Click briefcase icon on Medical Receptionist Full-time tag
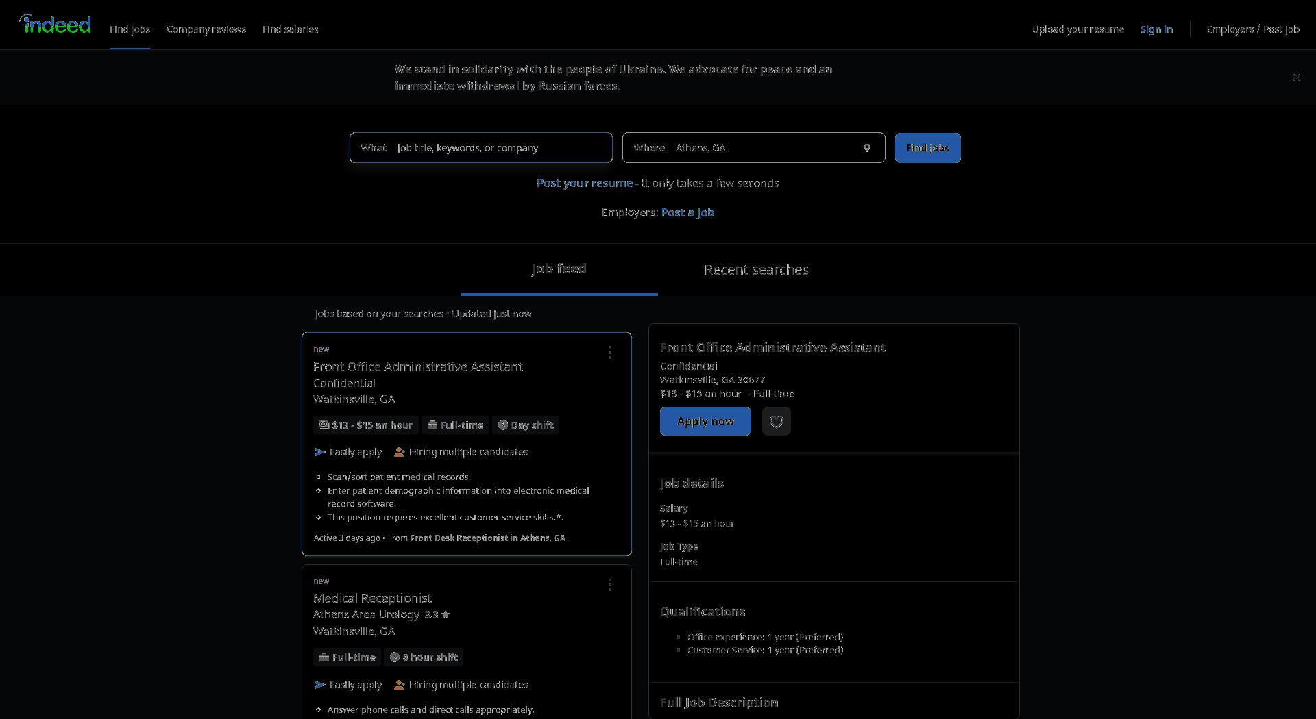Image resolution: width=1316 pixels, height=719 pixels. tap(324, 657)
